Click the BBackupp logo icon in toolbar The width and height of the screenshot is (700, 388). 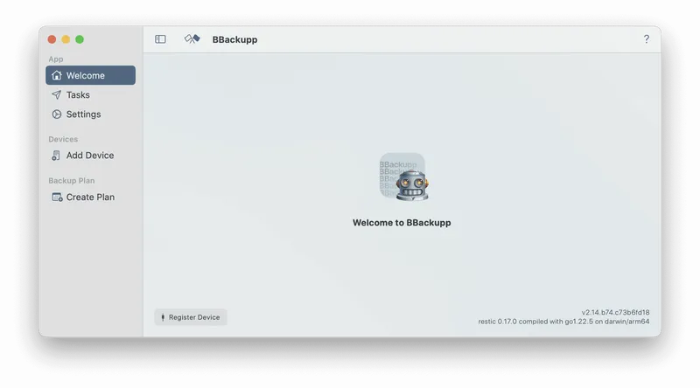[x=192, y=39]
